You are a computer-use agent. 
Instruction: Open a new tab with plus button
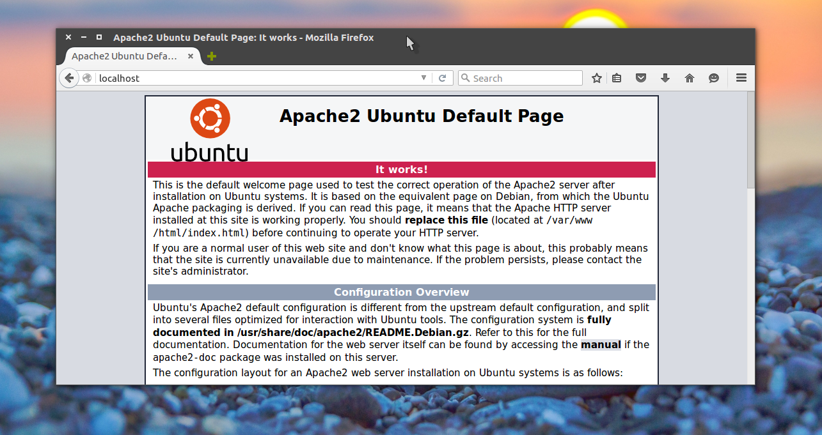[x=212, y=56]
